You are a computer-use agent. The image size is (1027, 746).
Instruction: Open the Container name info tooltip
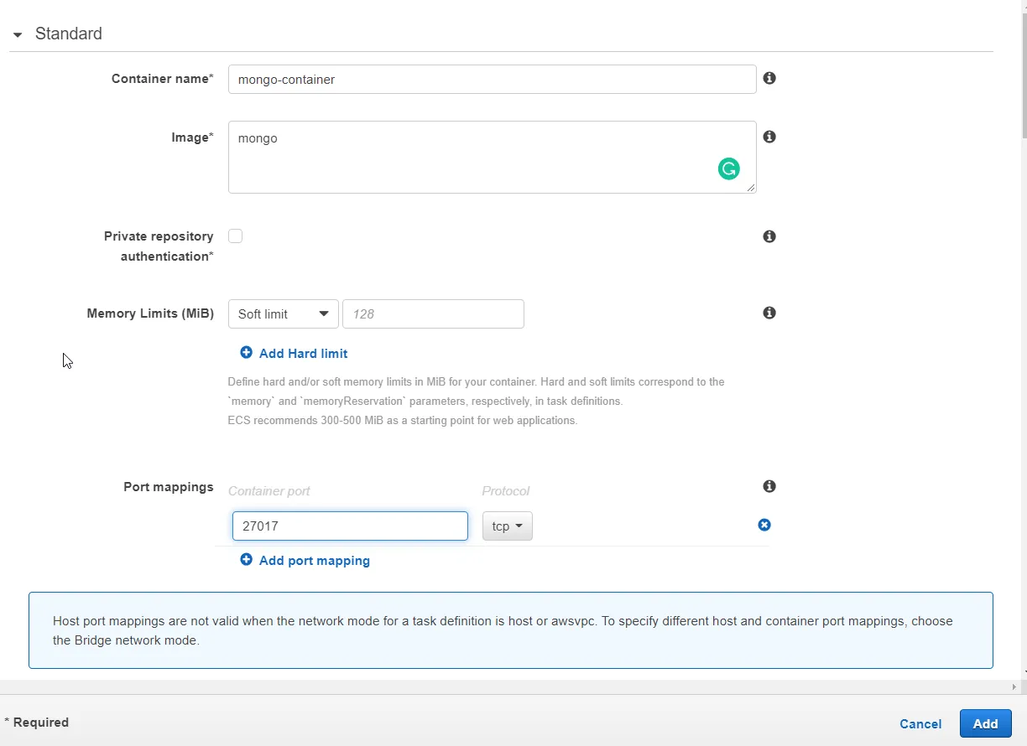tap(769, 78)
